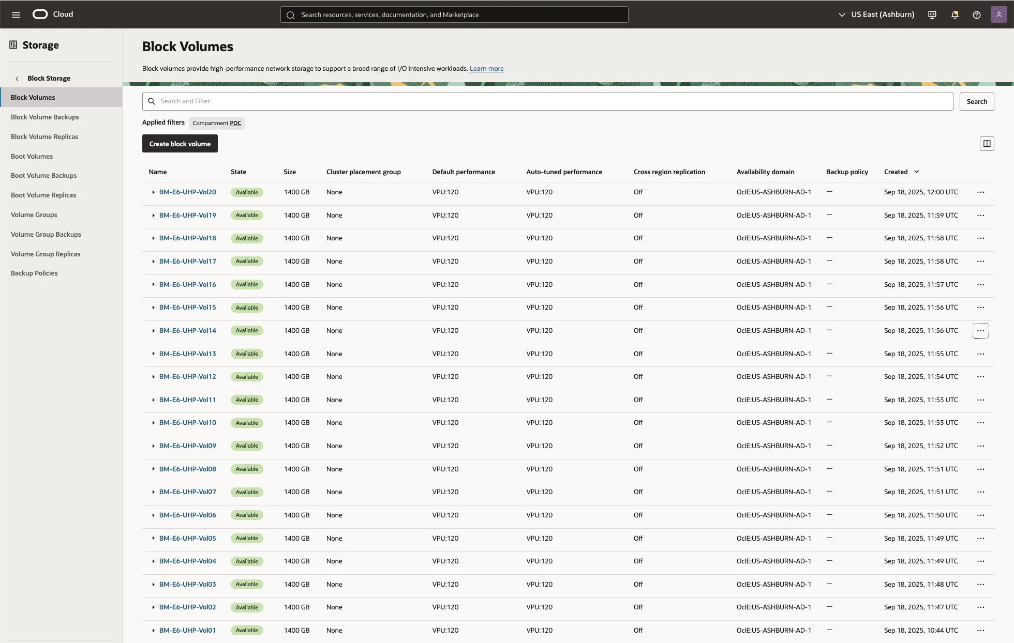1014x643 pixels.
Task: Select Volume Group Backups in sidebar
Action: point(46,234)
